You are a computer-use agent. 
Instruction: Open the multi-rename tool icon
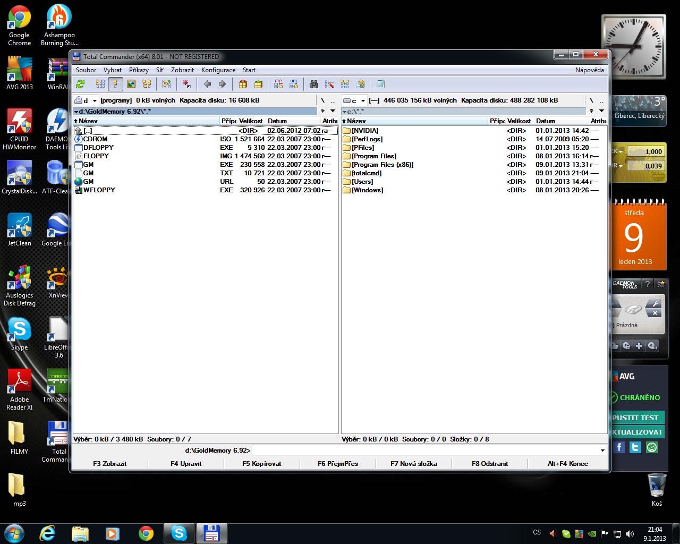pyautogui.click(x=329, y=84)
